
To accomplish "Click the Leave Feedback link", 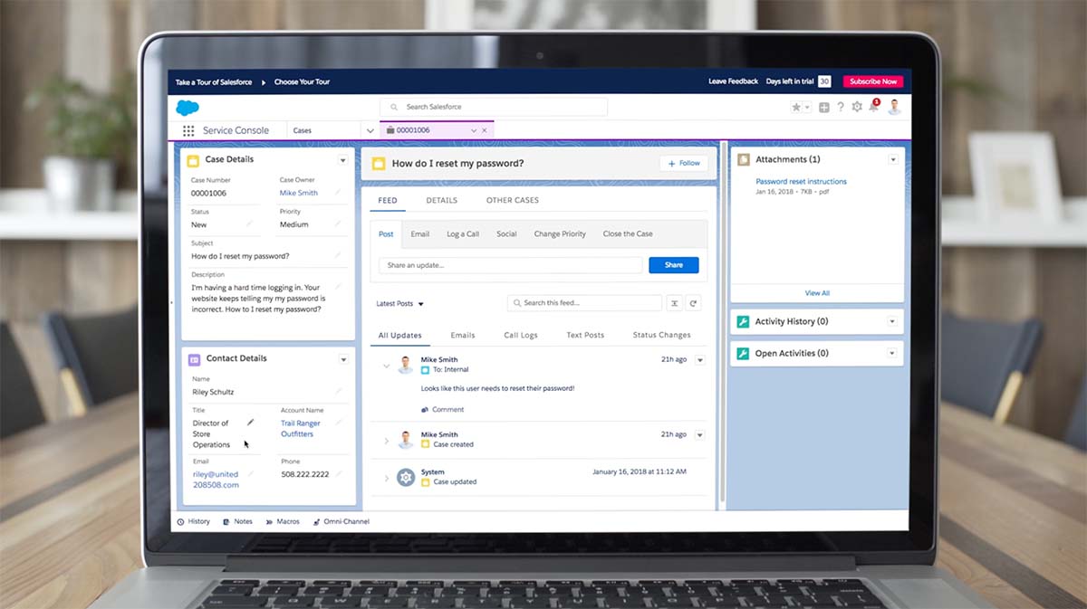I will 734,81.
